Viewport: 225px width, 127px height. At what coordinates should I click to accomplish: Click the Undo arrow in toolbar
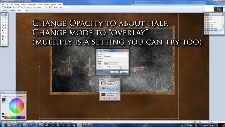coord(28,7)
